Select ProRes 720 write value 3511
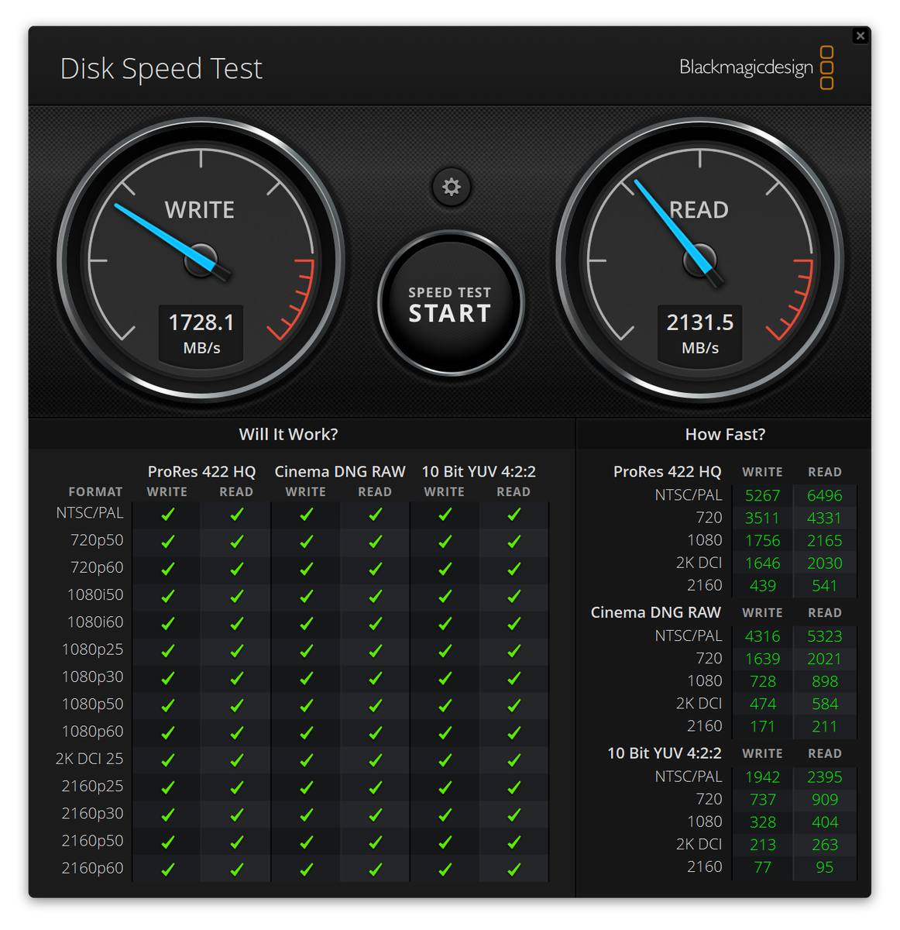This screenshot has width=900, height=930. tap(762, 518)
